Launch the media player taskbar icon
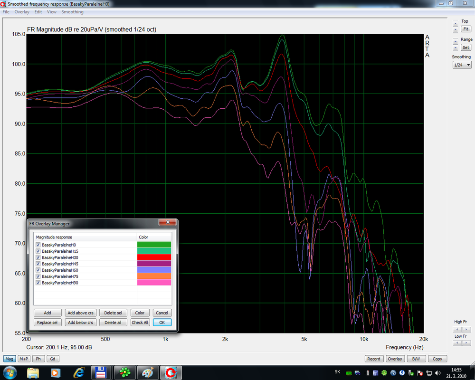This screenshot has height=380, width=475. click(x=56, y=373)
